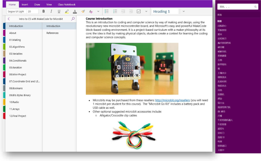Click the Segoe UI Light font name box
Image resolution: width=261 pixels, height=161 pixels.
(x=17, y=11)
